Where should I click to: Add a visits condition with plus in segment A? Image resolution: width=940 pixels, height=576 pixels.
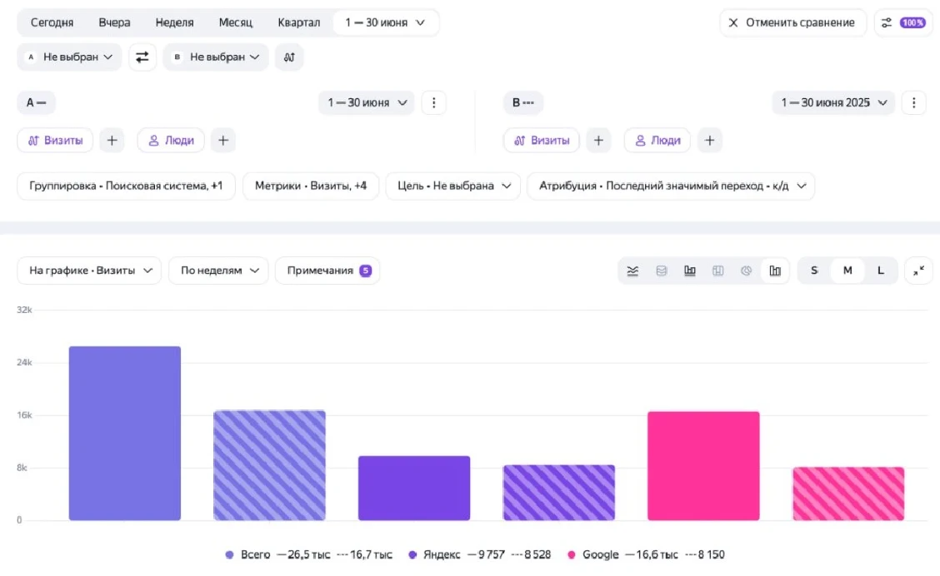(x=112, y=140)
